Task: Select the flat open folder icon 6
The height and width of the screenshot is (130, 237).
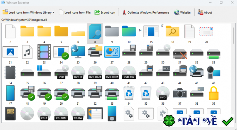Action: [78, 33]
